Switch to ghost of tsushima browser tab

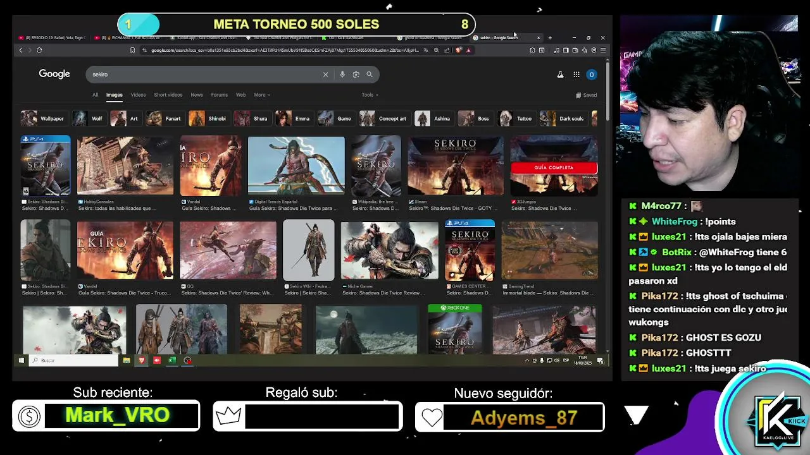(433, 37)
